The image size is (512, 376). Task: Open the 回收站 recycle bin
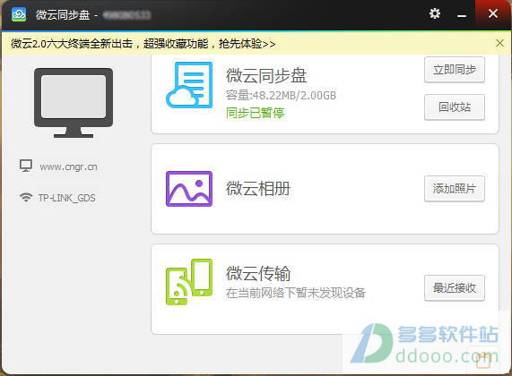tap(455, 107)
